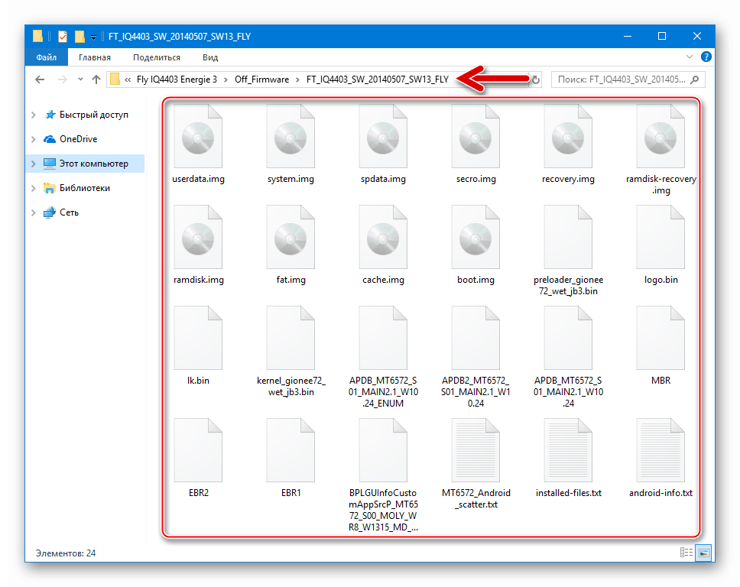This screenshot has width=740, height=587.
Task: Open the Файл menu tab
Action: [46, 57]
